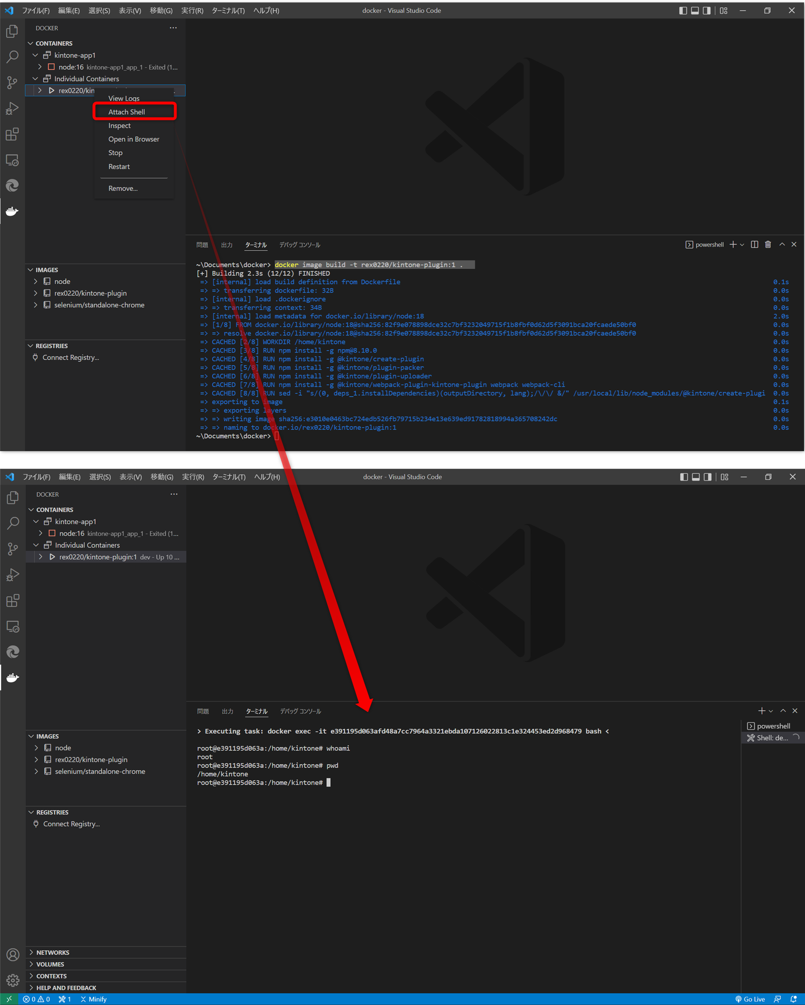Screen dimensions: 805x1005
Task: Toggle primary sidebar in top window title bar
Action: (683, 10)
